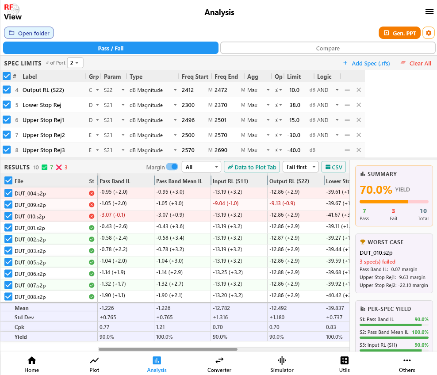
Task: Click pass status icon for DUT_008.s2p
Action: [92, 297]
